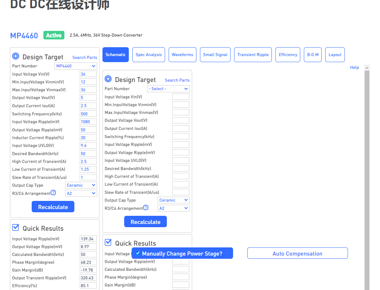Image resolution: width=380 pixels, height=290 pixels.
Task: Focus the empty Desired Bandwidth(kHz) field
Action: coord(181,168)
